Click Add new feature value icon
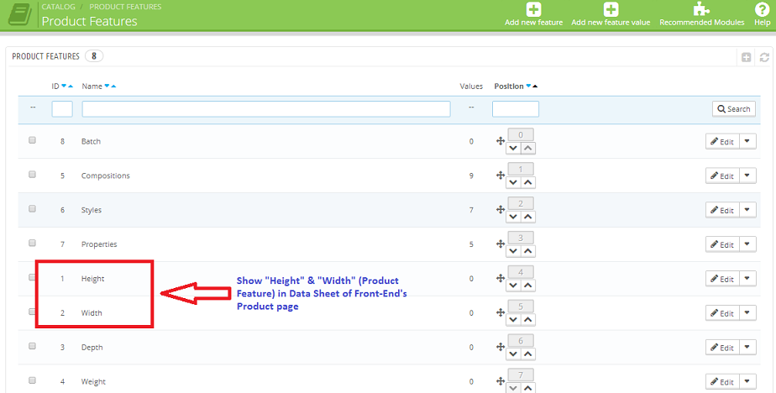This screenshot has height=393, width=776. (611, 9)
